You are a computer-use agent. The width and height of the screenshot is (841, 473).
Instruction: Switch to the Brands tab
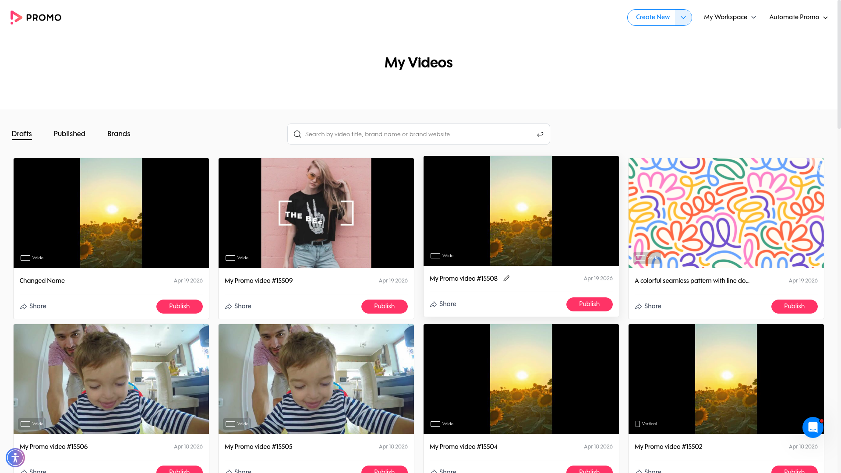point(119,134)
